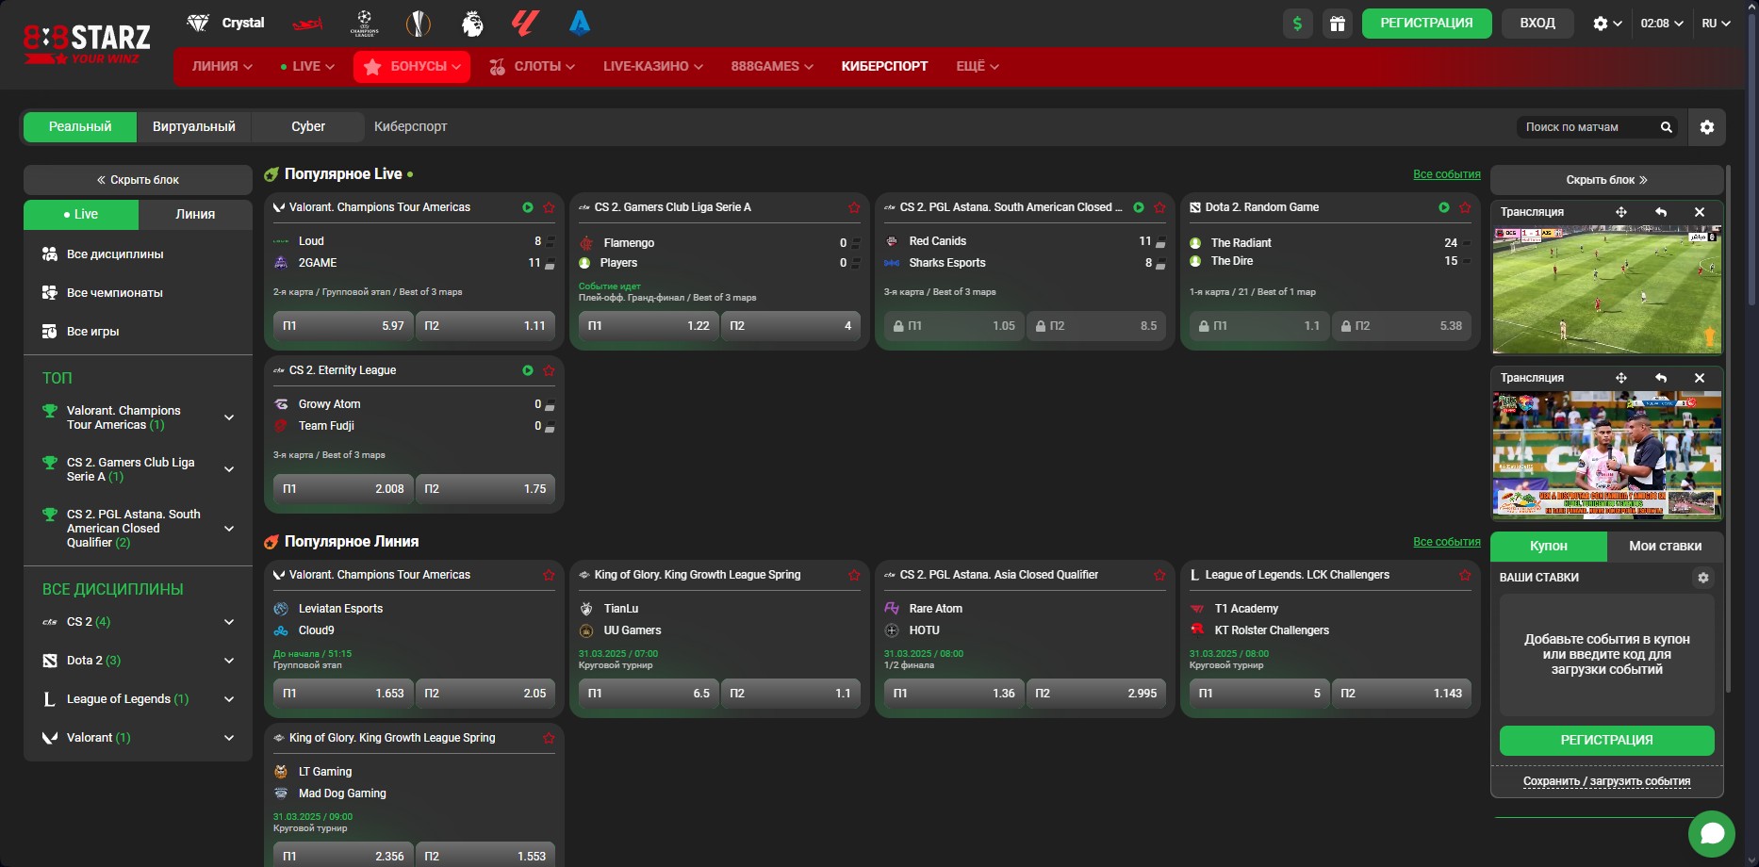
Task: Open the Premier League lion icon shortcut
Action: 472,23
